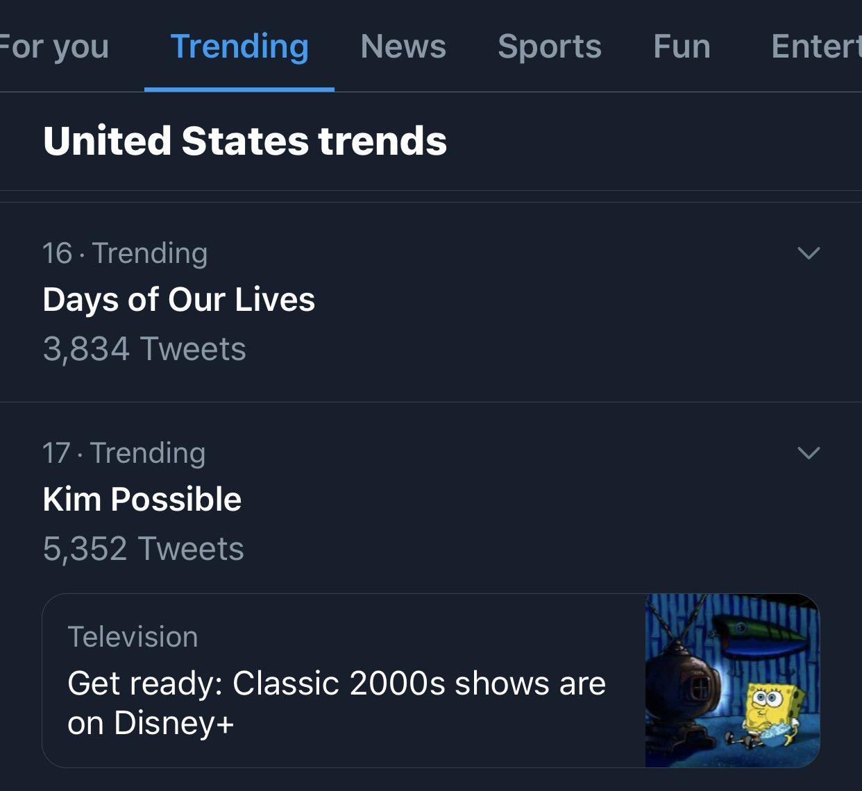Tap the SpongeBob thumbnail image
The image size is (862, 791).
click(732, 681)
